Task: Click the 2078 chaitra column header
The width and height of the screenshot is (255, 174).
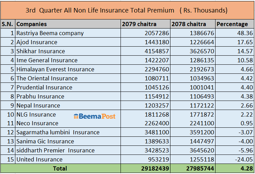Action: tap(189, 24)
